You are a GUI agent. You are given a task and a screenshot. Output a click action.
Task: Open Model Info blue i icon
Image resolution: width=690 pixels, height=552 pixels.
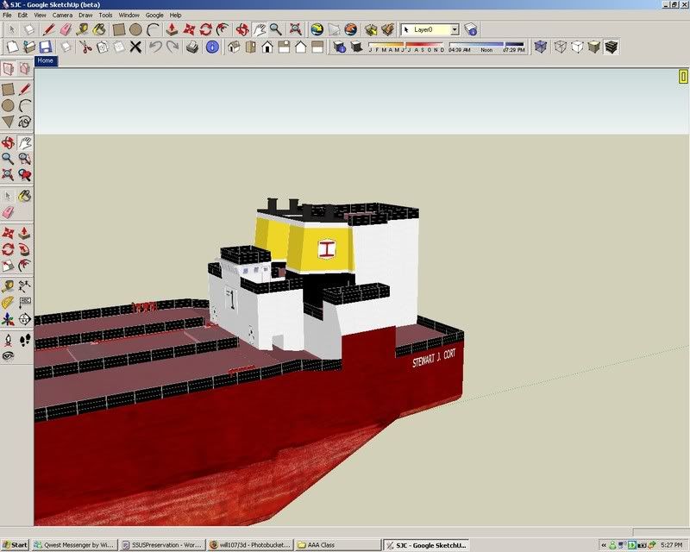point(212,47)
